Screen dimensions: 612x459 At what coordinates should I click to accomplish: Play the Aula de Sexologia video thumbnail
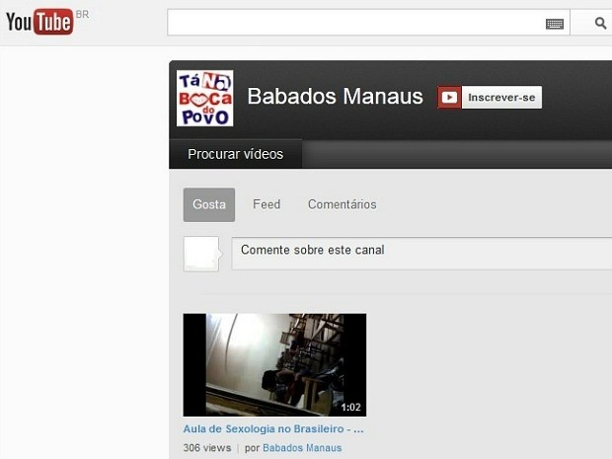[274, 365]
